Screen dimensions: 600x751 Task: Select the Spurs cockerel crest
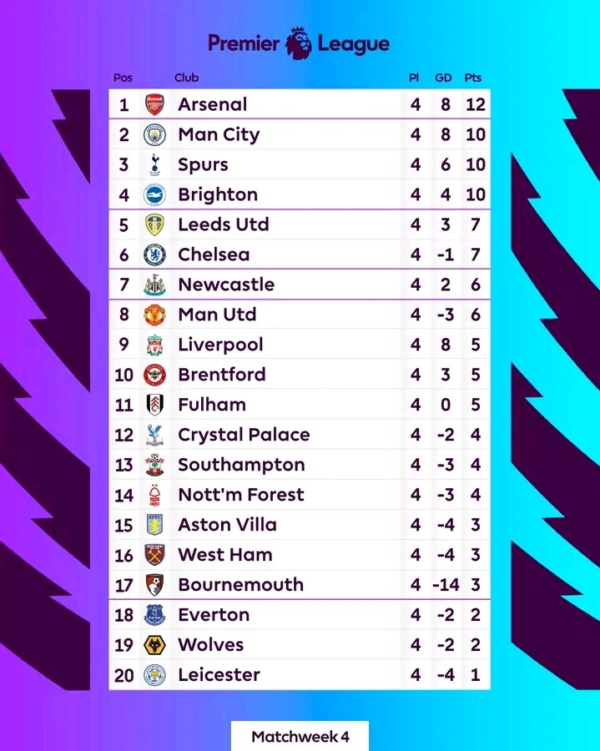tap(154, 164)
